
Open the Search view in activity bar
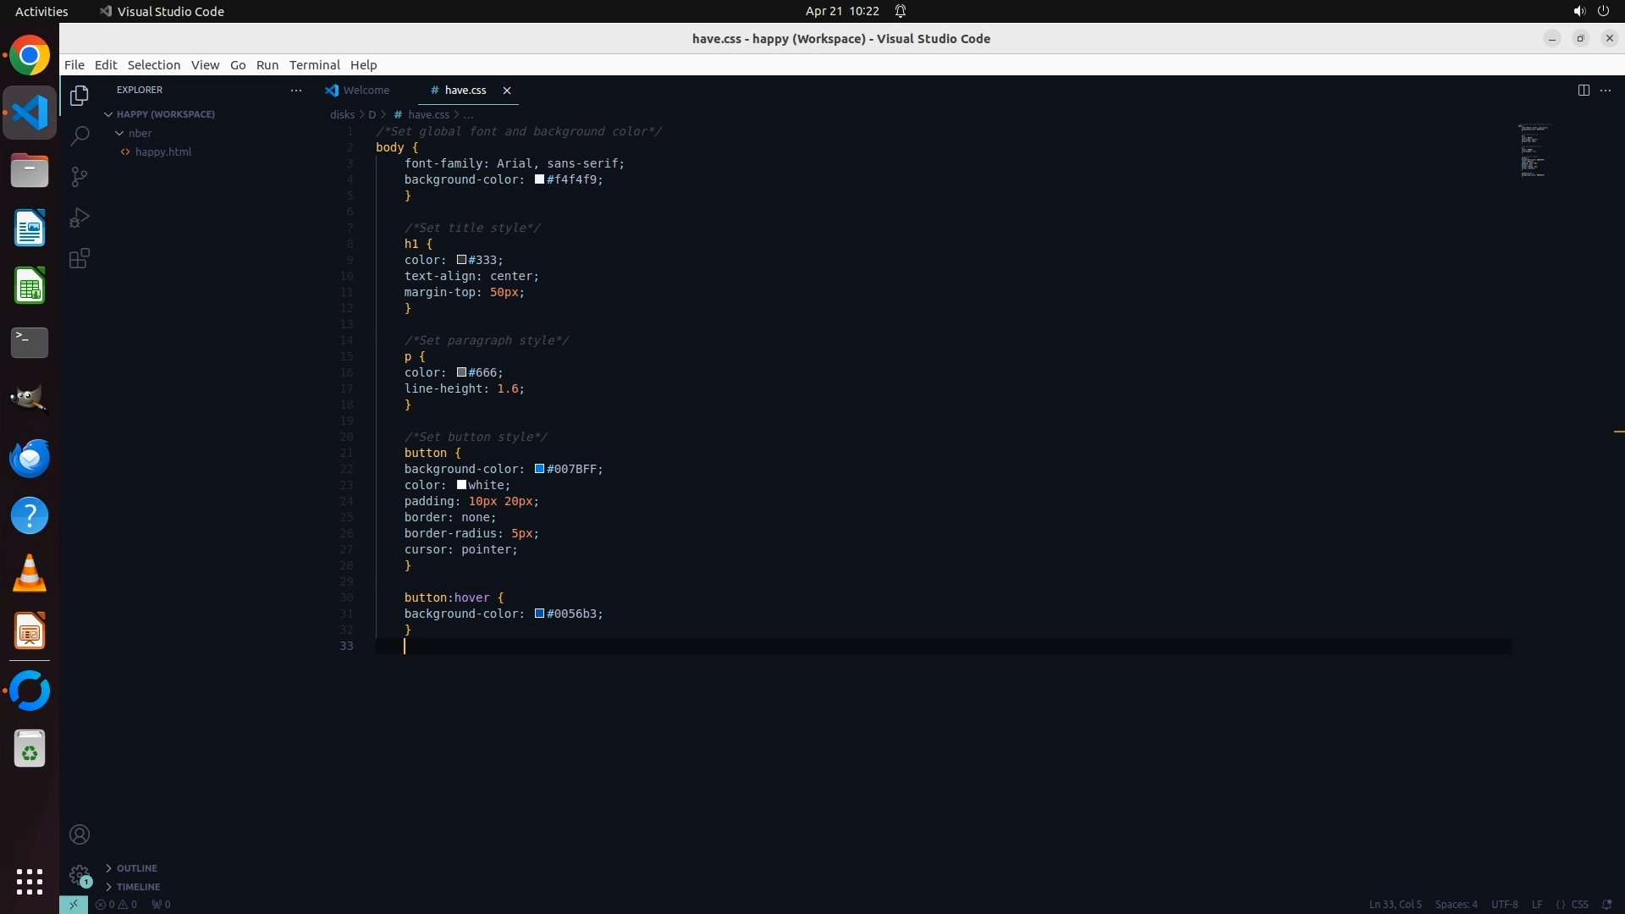click(80, 135)
